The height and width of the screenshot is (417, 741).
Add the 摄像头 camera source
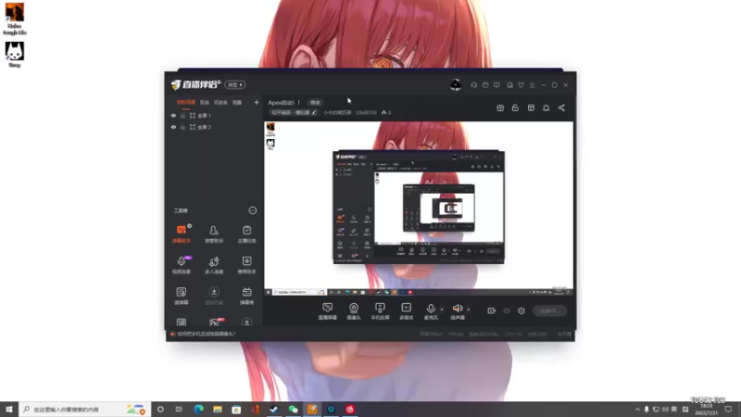(354, 311)
